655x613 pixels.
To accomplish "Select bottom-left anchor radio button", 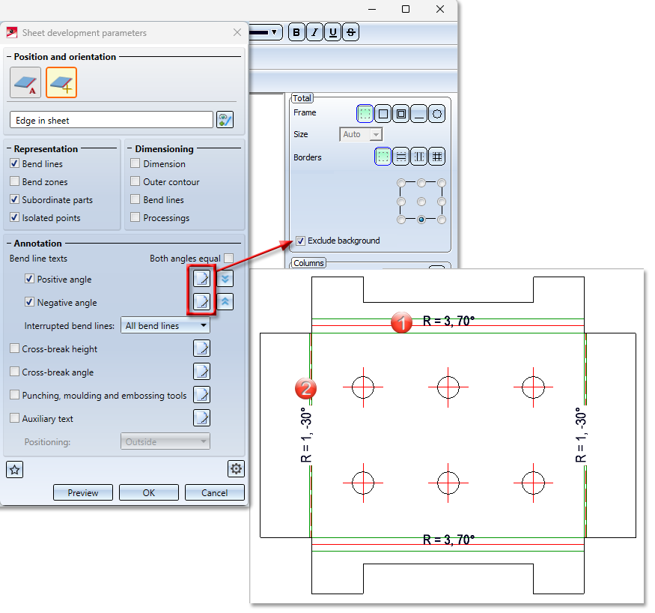I will 401,220.
